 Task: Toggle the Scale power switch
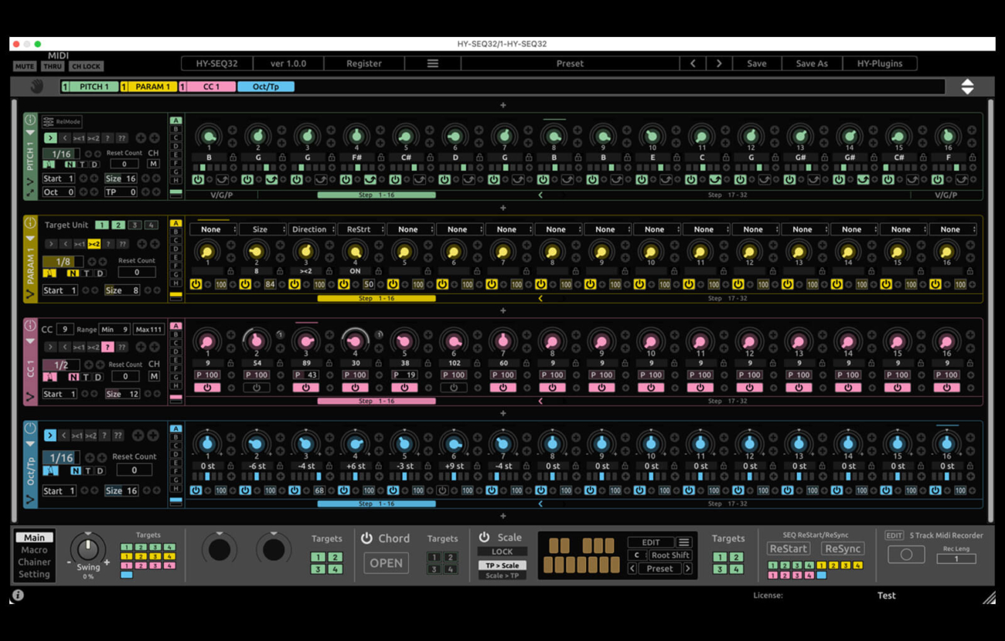coord(485,538)
